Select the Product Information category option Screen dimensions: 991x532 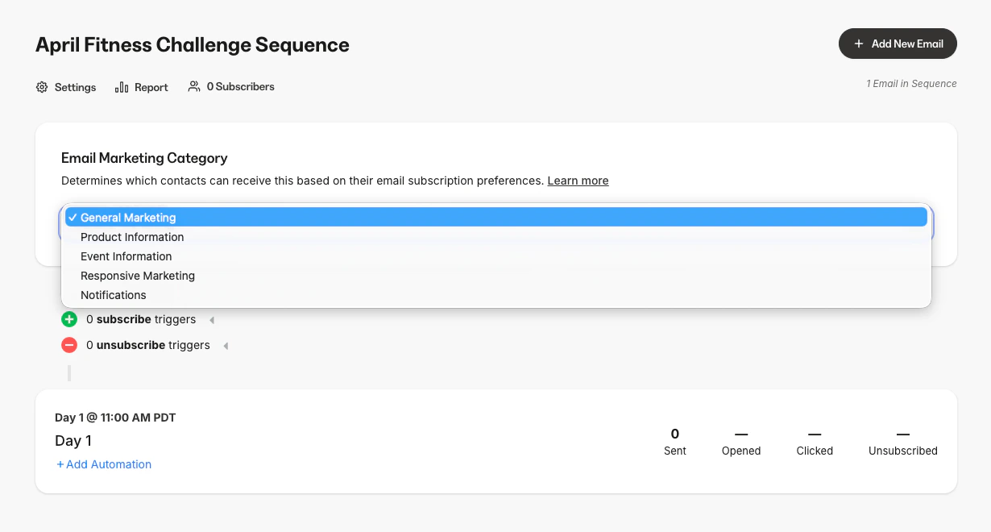[x=131, y=236]
